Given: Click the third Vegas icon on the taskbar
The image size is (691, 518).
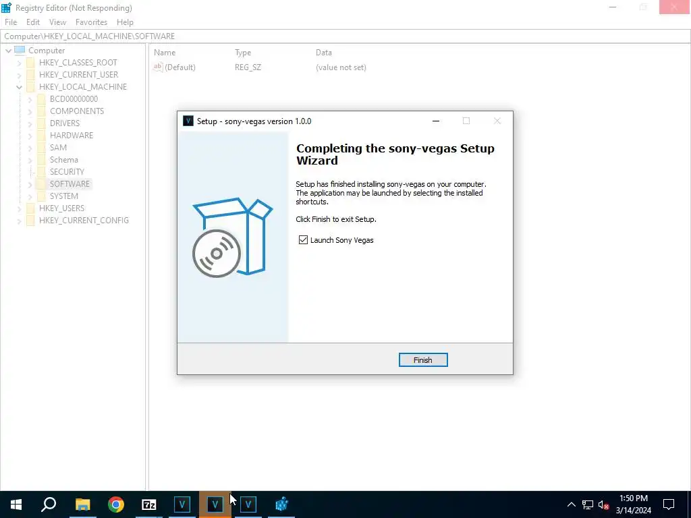Looking at the screenshot, I should pos(248,505).
